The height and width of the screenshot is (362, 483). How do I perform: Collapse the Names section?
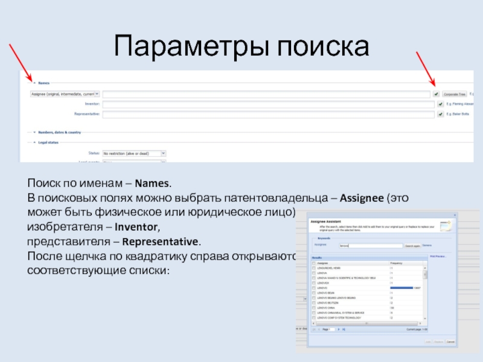coord(34,83)
